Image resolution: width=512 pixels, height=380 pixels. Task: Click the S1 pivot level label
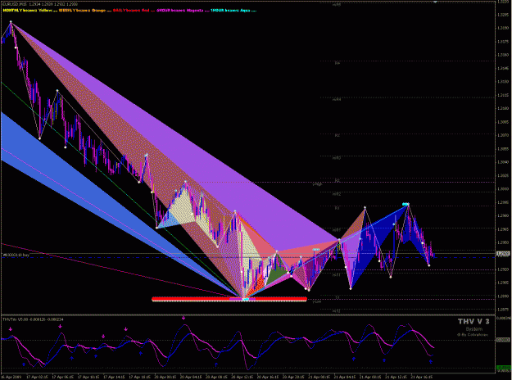(337, 297)
